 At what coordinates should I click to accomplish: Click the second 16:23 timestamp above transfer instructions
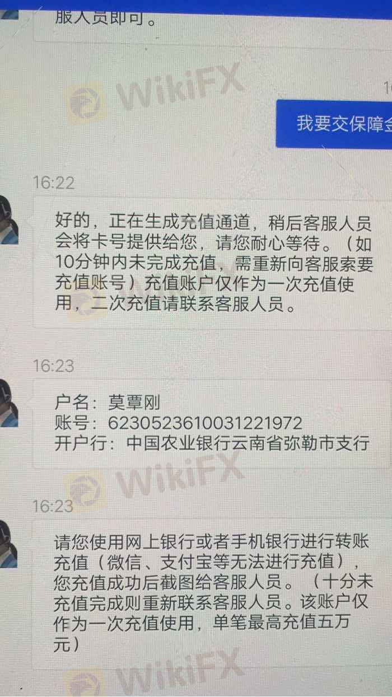click(53, 507)
